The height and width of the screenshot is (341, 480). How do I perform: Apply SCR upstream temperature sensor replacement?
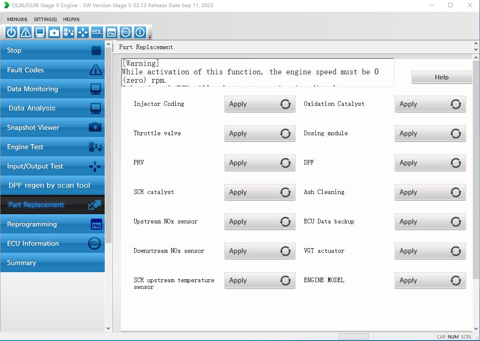coord(260,281)
